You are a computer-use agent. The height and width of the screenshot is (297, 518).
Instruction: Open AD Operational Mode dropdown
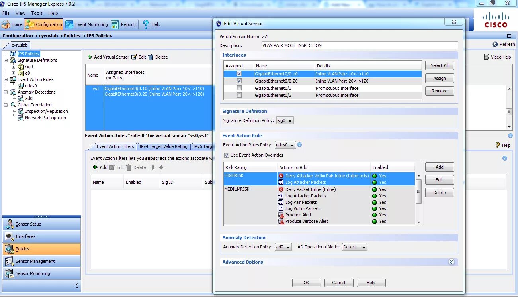point(354,247)
